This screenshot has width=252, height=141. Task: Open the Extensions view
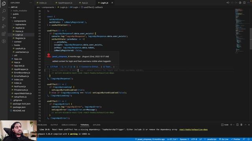pos(4,34)
